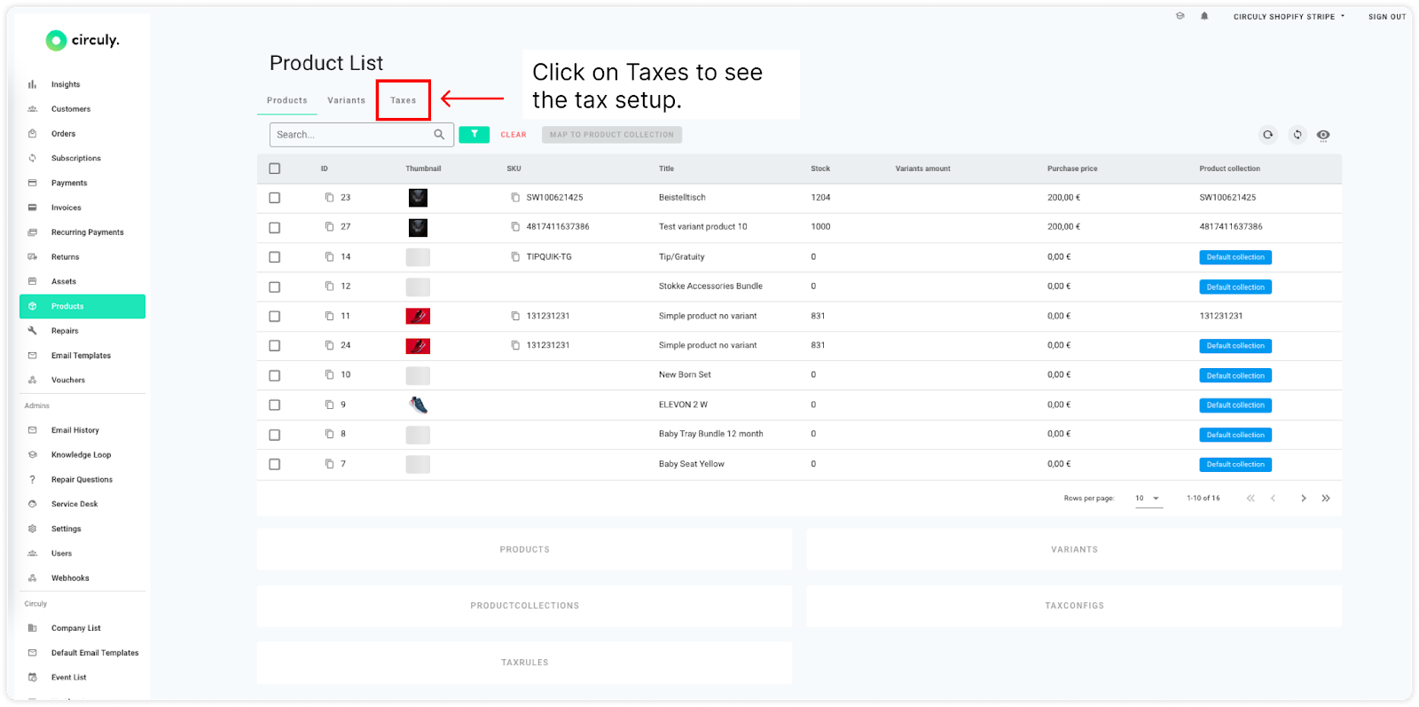Click the Payments card icon
This screenshot has width=1419, height=707.
tap(32, 183)
